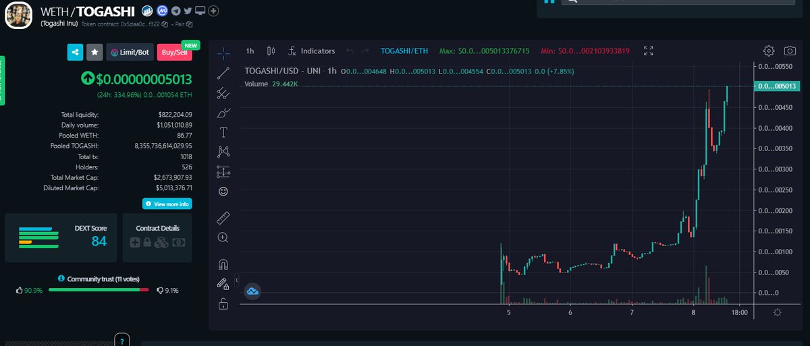Add TOGASHI to favorites with star
This screenshot has height=346, width=810.
tap(94, 52)
